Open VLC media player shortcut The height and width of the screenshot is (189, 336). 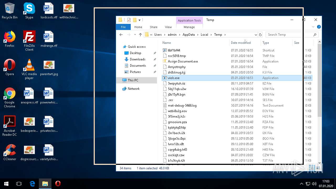(x=29, y=69)
